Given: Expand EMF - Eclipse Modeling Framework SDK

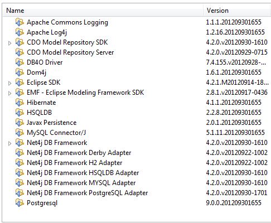Looking at the screenshot, I should (10, 94).
